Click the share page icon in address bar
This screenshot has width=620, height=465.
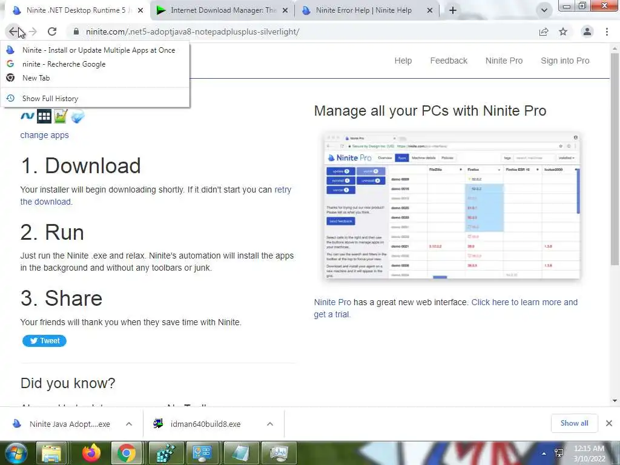click(x=544, y=31)
